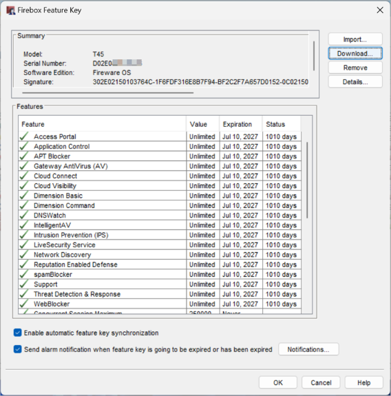Open Help for this dialog

(363, 383)
